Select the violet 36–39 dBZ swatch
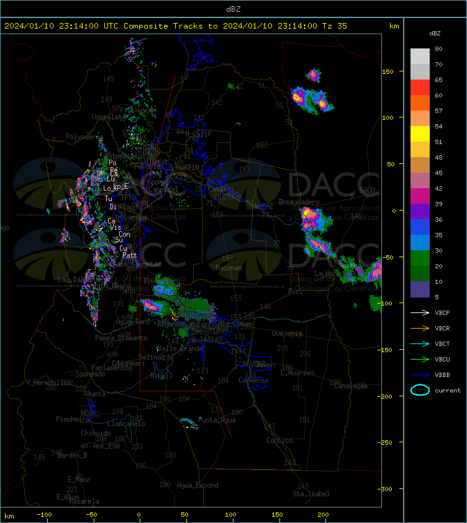The height and width of the screenshot is (523, 467). (420, 211)
